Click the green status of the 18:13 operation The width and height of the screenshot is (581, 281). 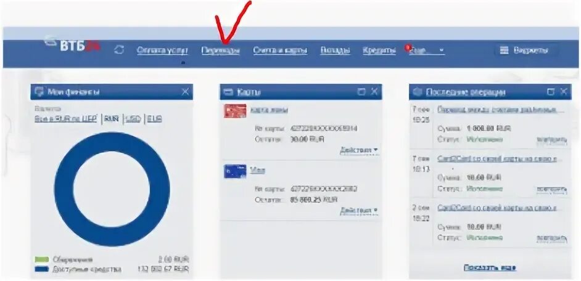coord(485,189)
